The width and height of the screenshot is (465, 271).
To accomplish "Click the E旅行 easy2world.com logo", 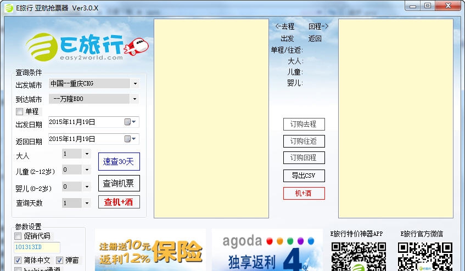I will pos(87,47).
